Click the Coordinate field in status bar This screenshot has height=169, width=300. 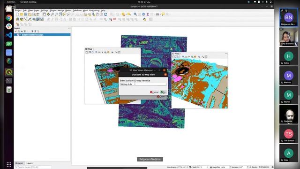click(182, 167)
